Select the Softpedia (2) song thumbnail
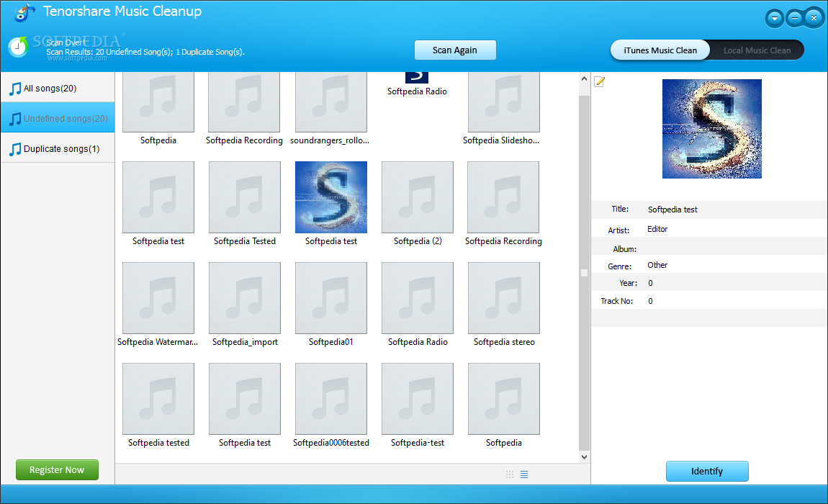The height and width of the screenshot is (504, 828). pyautogui.click(x=417, y=197)
